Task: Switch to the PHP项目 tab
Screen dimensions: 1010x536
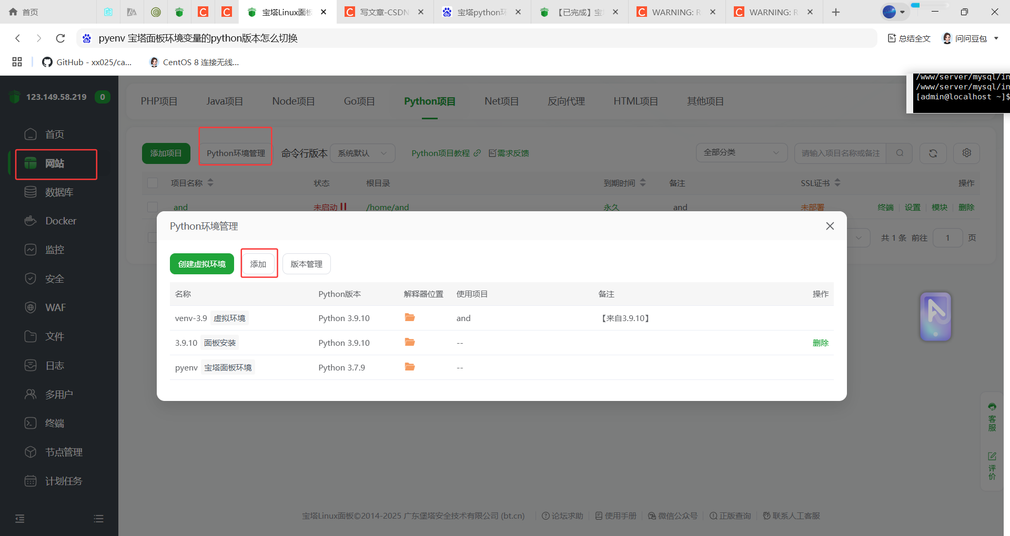Action: [159, 101]
